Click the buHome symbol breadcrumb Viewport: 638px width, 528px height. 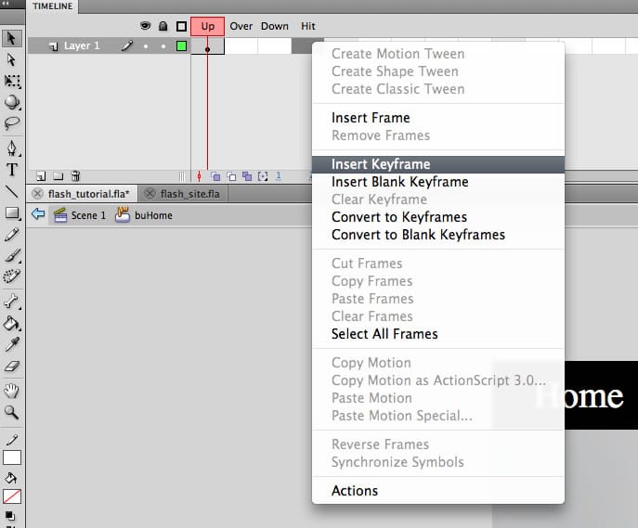144,214
